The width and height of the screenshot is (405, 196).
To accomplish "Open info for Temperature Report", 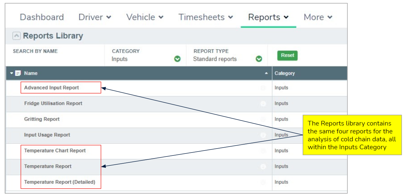I will click(x=263, y=167).
